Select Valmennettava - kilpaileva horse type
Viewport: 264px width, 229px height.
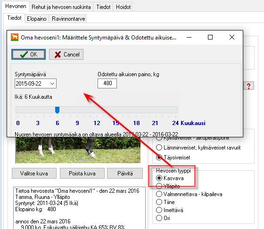(189, 194)
